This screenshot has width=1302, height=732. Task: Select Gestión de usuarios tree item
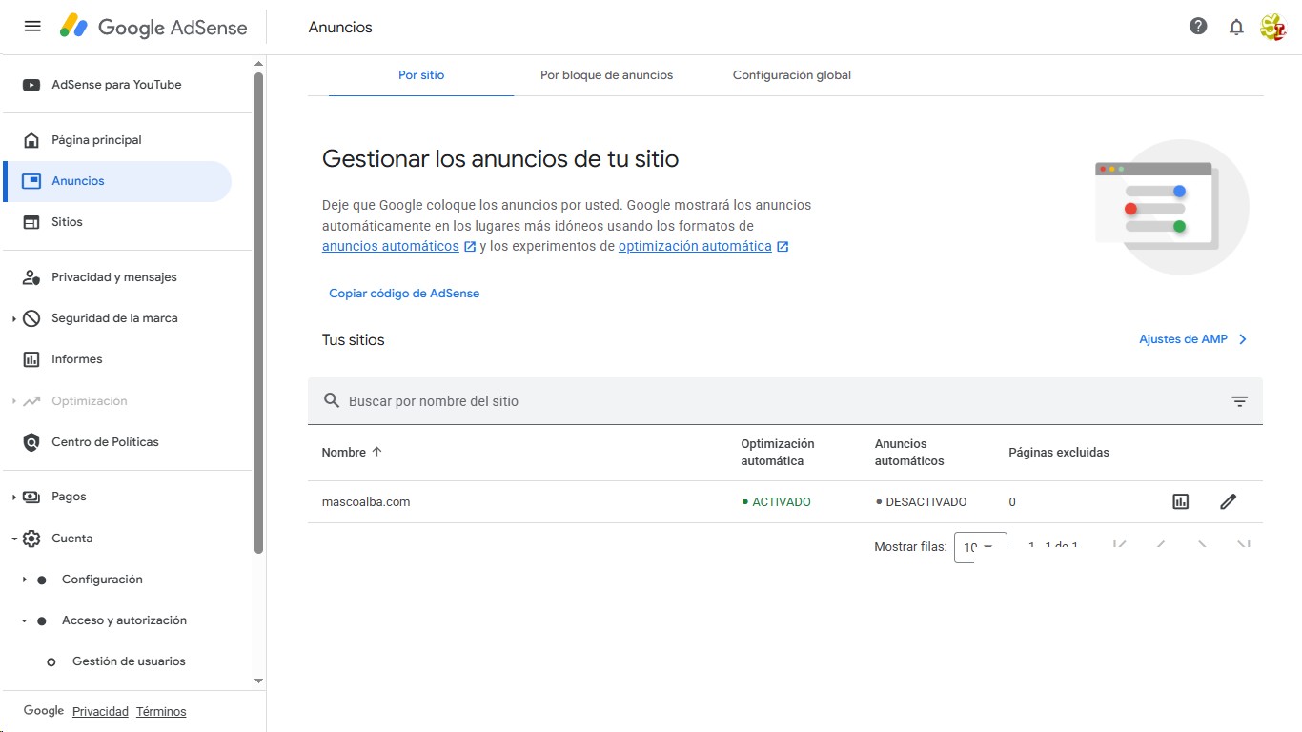(x=127, y=661)
